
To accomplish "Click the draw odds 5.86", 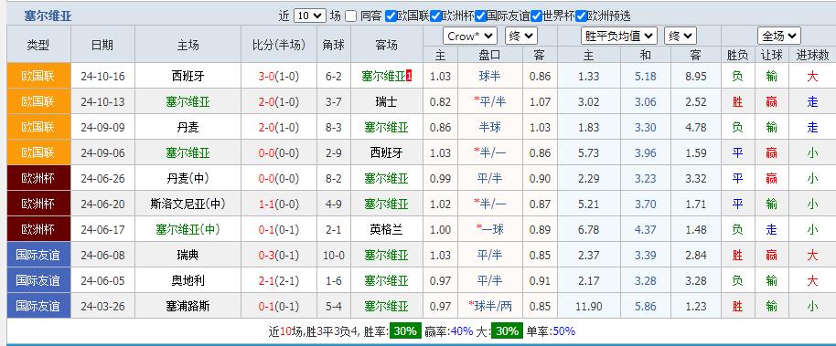I will (646, 306).
